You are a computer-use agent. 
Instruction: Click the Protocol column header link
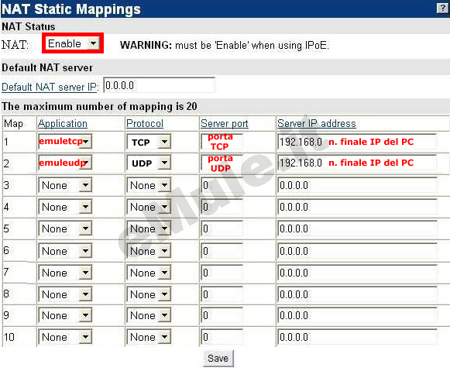pyautogui.click(x=145, y=123)
